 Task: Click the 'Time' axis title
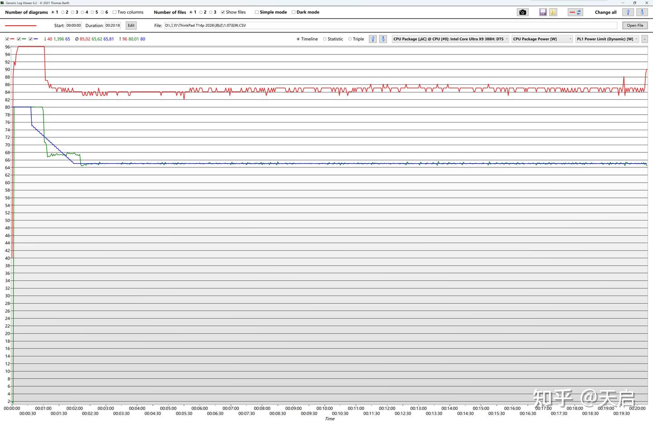pos(330,419)
